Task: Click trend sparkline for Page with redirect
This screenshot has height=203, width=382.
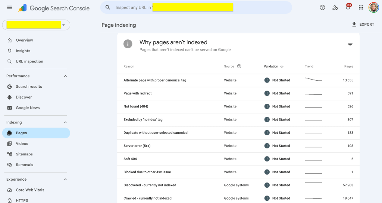Action: (x=313, y=94)
